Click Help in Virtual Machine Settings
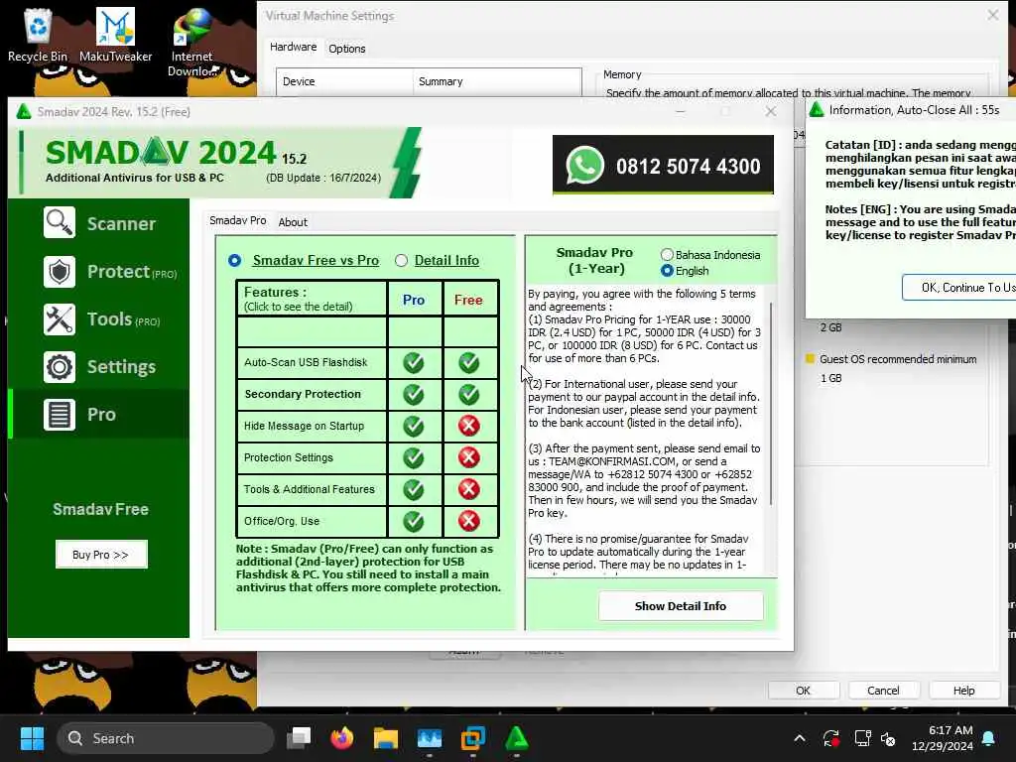The height and width of the screenshot is (762, 1016). [963, 691]
